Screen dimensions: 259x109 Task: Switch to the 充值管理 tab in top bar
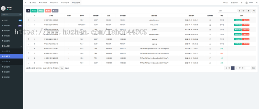click(65, 3)
